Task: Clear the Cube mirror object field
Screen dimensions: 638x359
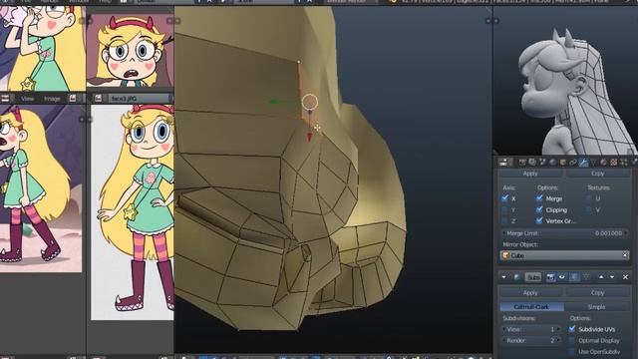Action: [625, 255]
